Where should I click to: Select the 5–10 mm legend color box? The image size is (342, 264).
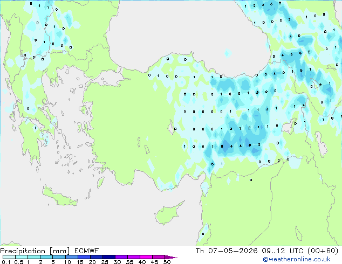click(x=59, y=257)
